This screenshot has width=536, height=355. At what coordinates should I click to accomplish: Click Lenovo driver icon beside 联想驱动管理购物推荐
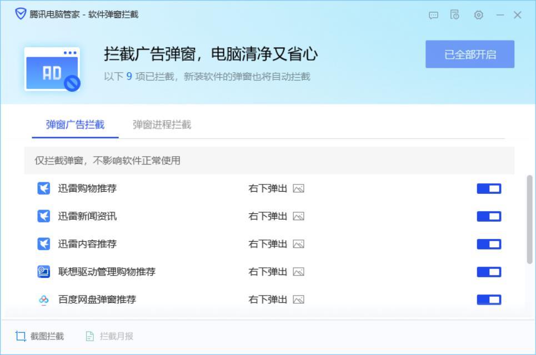coord(44,272)
